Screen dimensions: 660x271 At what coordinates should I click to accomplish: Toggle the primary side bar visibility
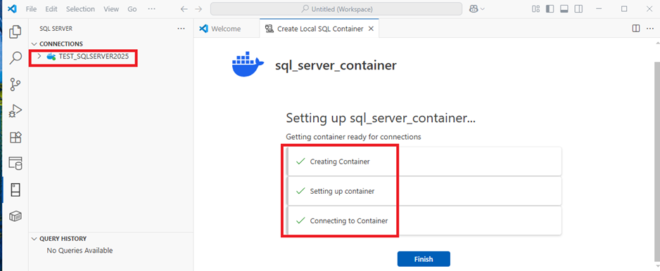[550, 9]
